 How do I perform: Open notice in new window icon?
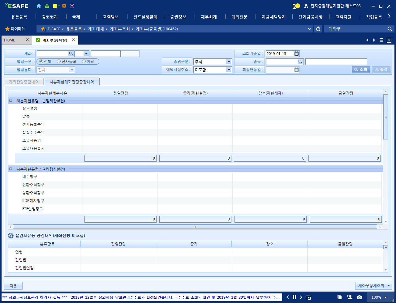click(x=308, y=297)
